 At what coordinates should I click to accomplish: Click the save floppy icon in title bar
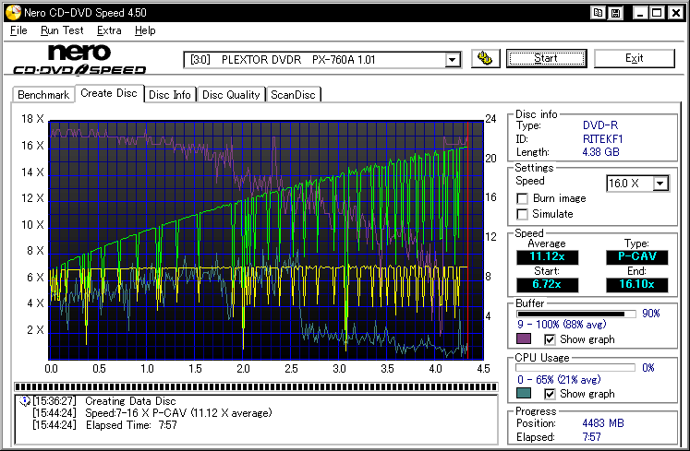point(615,13)
